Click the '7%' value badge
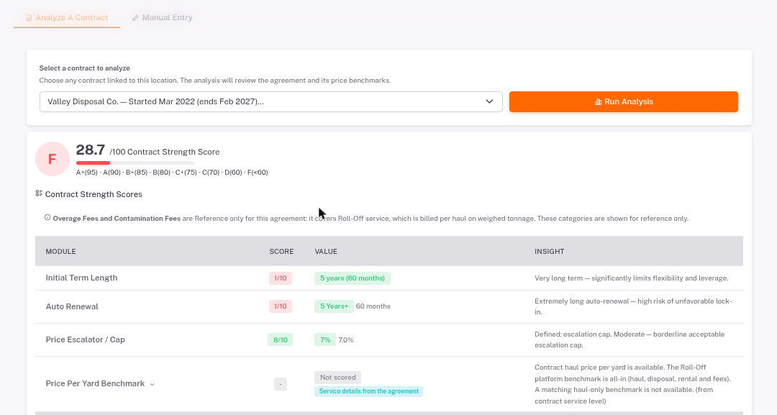Viewport: 777px width, 415px height. point(325,339)
